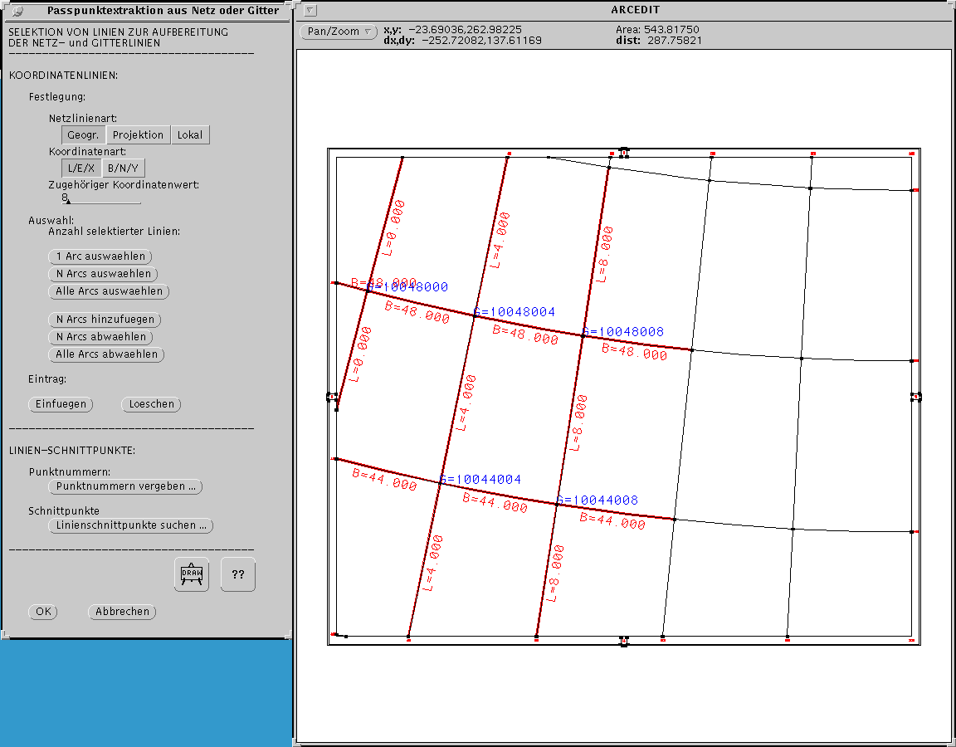This screenshot has height=747, width=956.
Task: Click N Arcs auswaehlen button
Action: (x=103, y=274)
